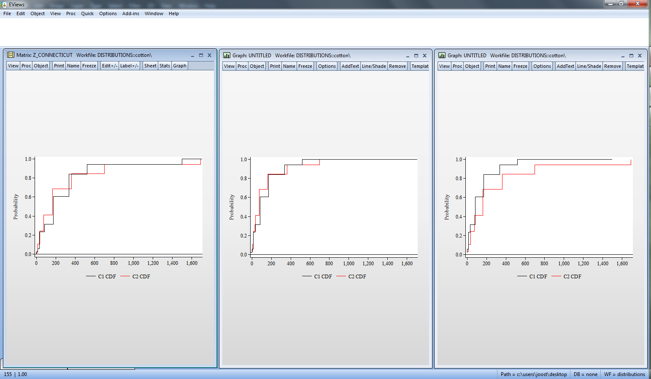This screenshot has width=651, height=379.
Task: Click the EViews application icon in title bar
Action: click(x=4, y=4)
